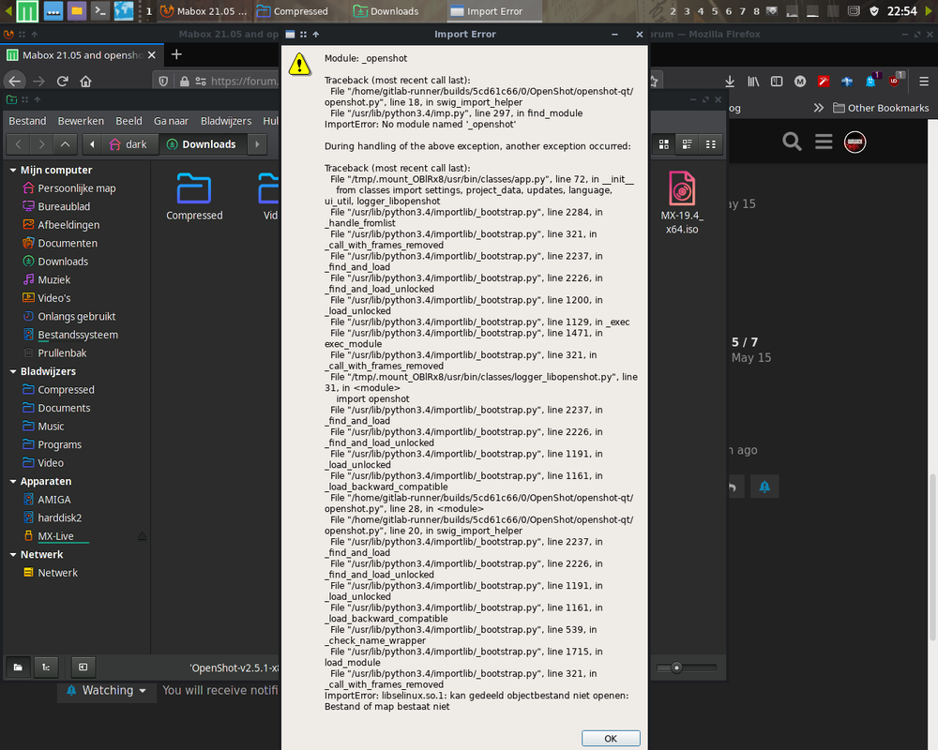Open Bestandssysteem in sidebar
This screenshot has height=750, width=938.
coord(77,335)
